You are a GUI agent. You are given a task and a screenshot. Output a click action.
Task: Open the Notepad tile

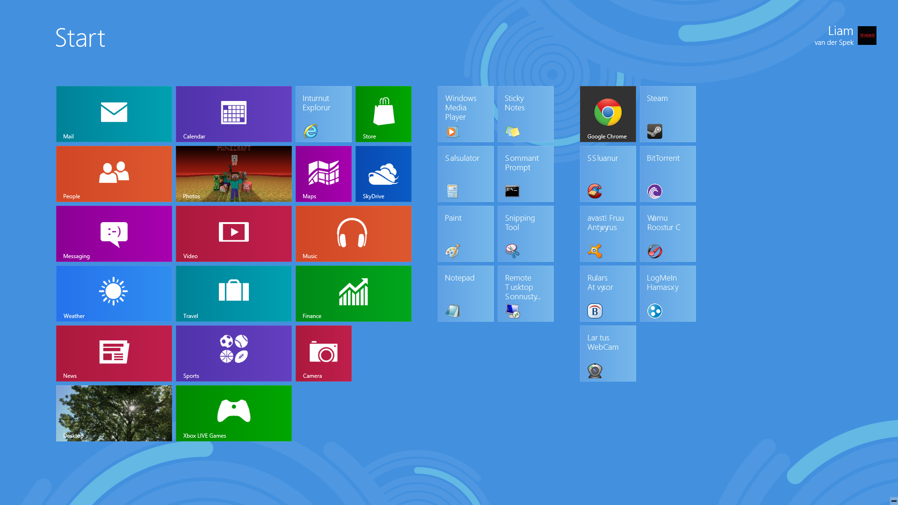click(465, 293)
